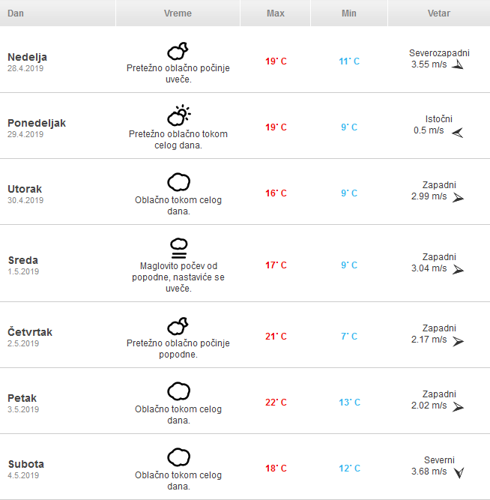Viewport: 490px width, 500px height.
Task: Click Nedelja's mostly cloudy evening weather icon
Action: pyautogui.click(x=178, y=51)
